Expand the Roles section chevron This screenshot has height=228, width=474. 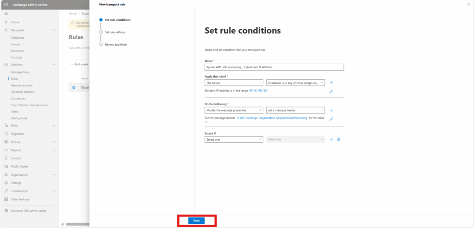tap(54, 126)
